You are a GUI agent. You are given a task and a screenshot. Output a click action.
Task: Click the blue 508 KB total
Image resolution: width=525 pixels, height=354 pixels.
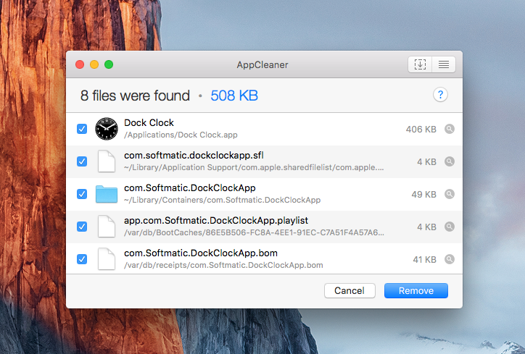tap(234, 96)
